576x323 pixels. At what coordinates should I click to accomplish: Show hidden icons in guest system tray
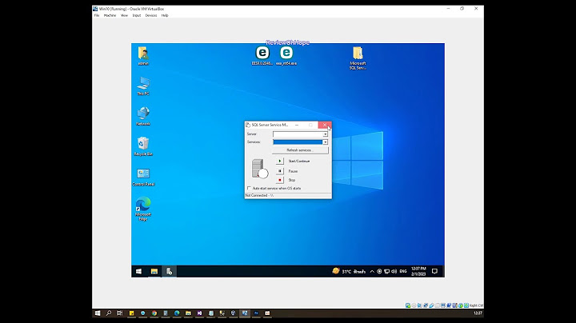click(x=372, y=272)
